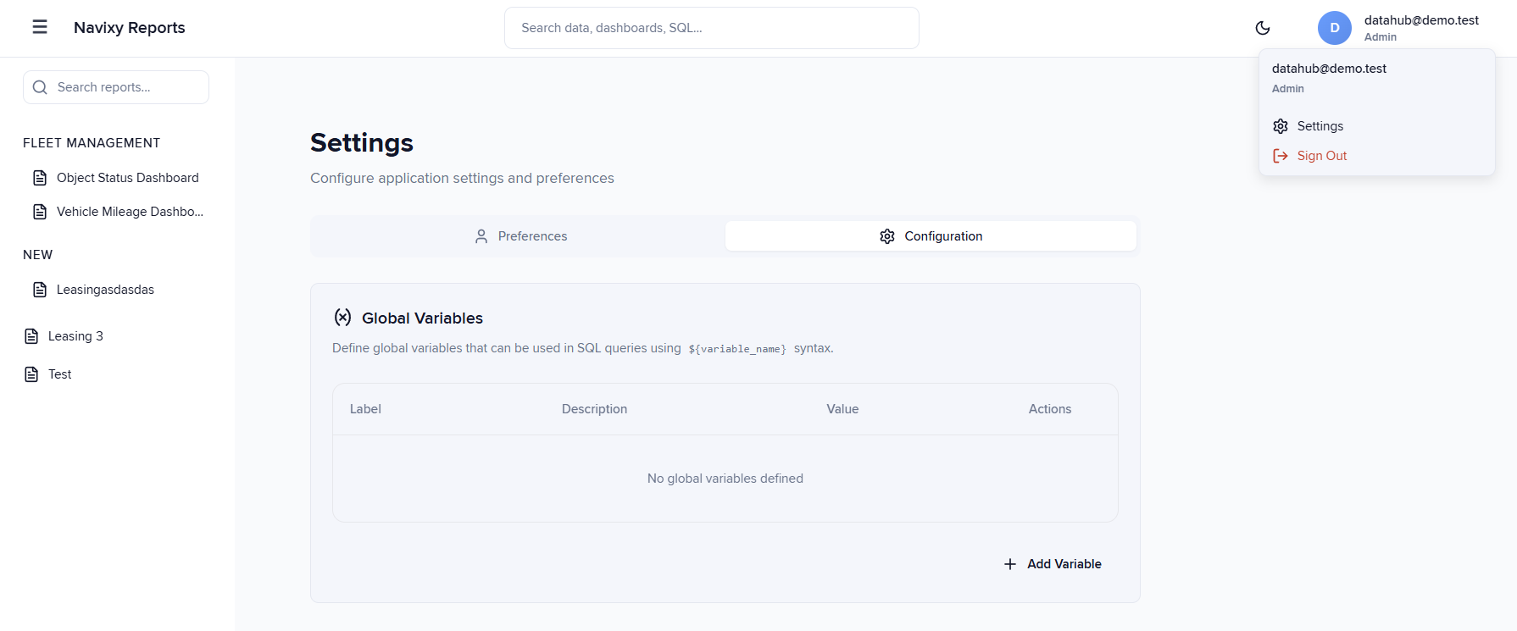The width and height of the screenshot is (1517, 631).
Task: Choose Sign Out in the dropdown
Action: pyautogui.click(x=1321, y=156)
